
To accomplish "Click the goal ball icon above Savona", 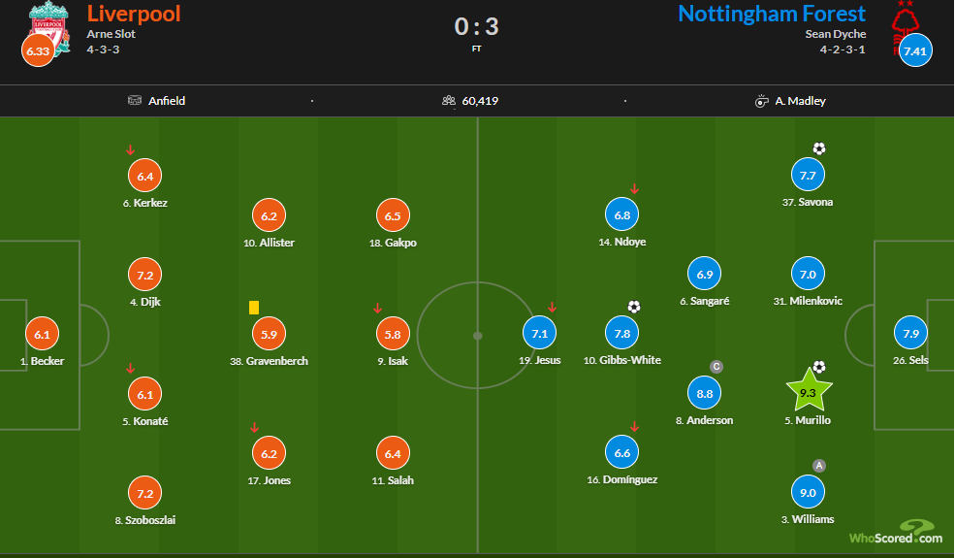I will [819, 148].
